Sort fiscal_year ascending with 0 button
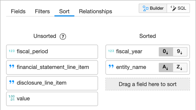This screenshot has height=110, width=196. (166, 52)
